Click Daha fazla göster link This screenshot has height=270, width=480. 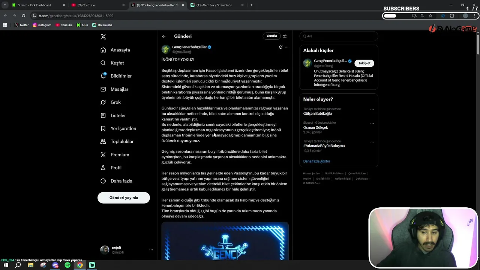[x=316, y=161]
